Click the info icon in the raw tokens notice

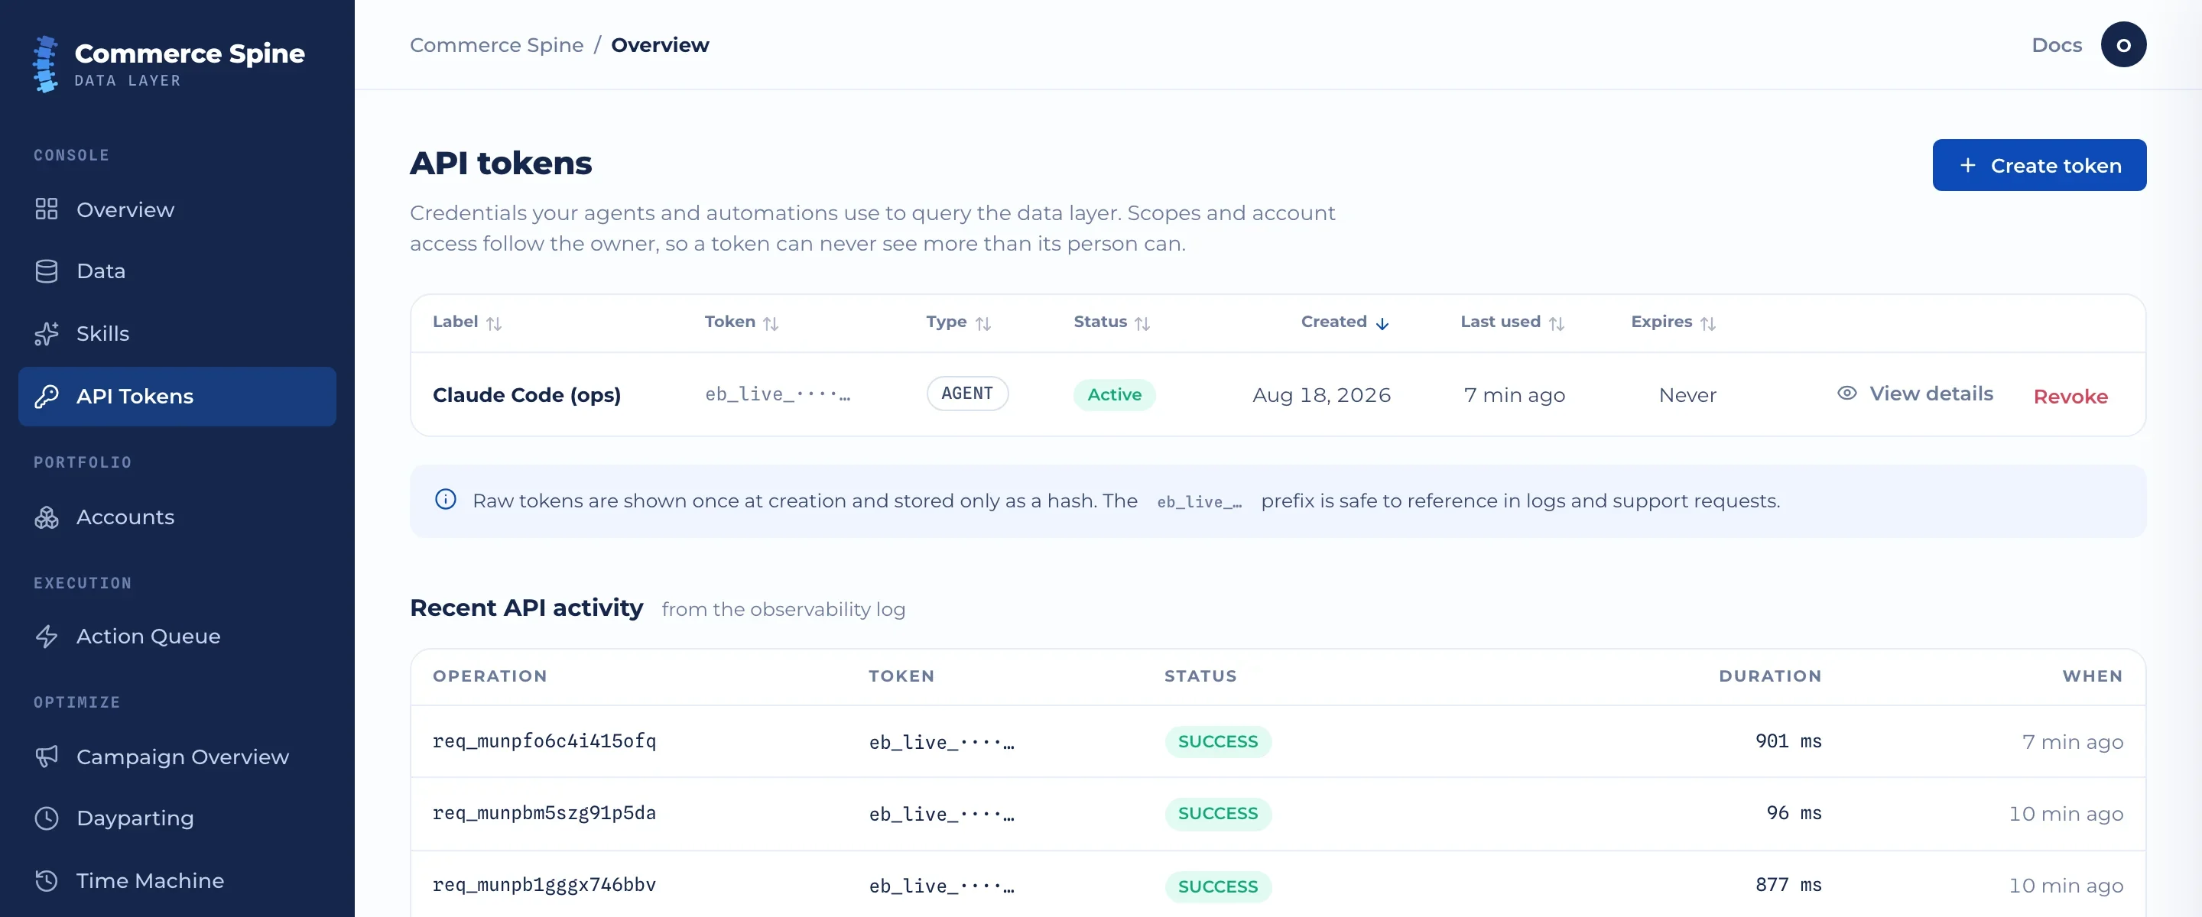[x=445, y=499]
